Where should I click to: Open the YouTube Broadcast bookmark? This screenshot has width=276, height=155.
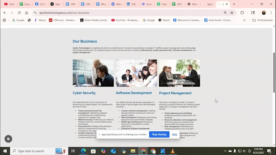point(125,20)
